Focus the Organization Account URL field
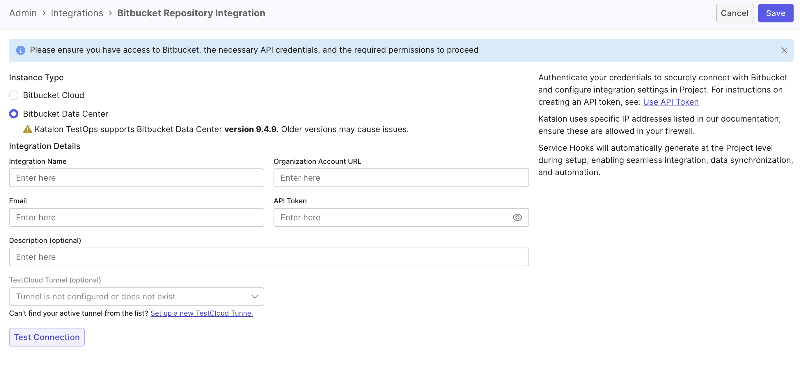The image size is (800, 391). pos(401,178)
